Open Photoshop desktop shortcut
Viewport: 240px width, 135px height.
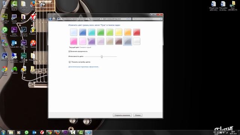4,57
